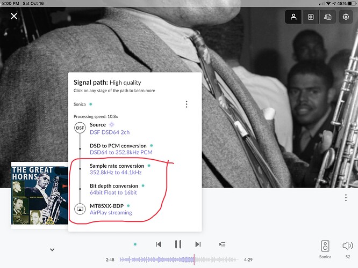This screenshot has height=268, width=358.
Task: Click the DSF source format icon
Action: click(x=80, y=128)
